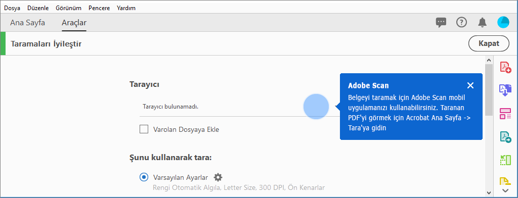
Task: Click the Rengi Otomatik Algıla settings summary
Action: (x=239, y=188)
